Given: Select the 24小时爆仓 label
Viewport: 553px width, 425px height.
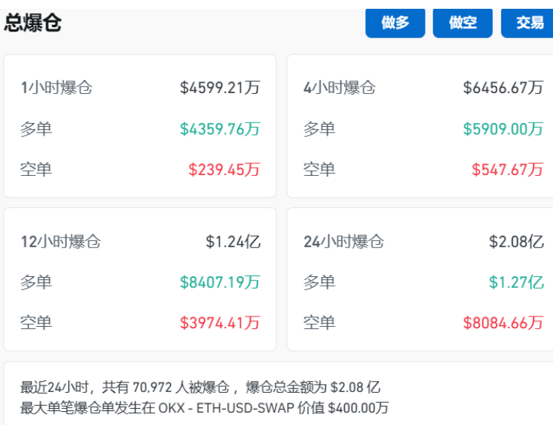Looking at the screenshot, I should [344, 241].
